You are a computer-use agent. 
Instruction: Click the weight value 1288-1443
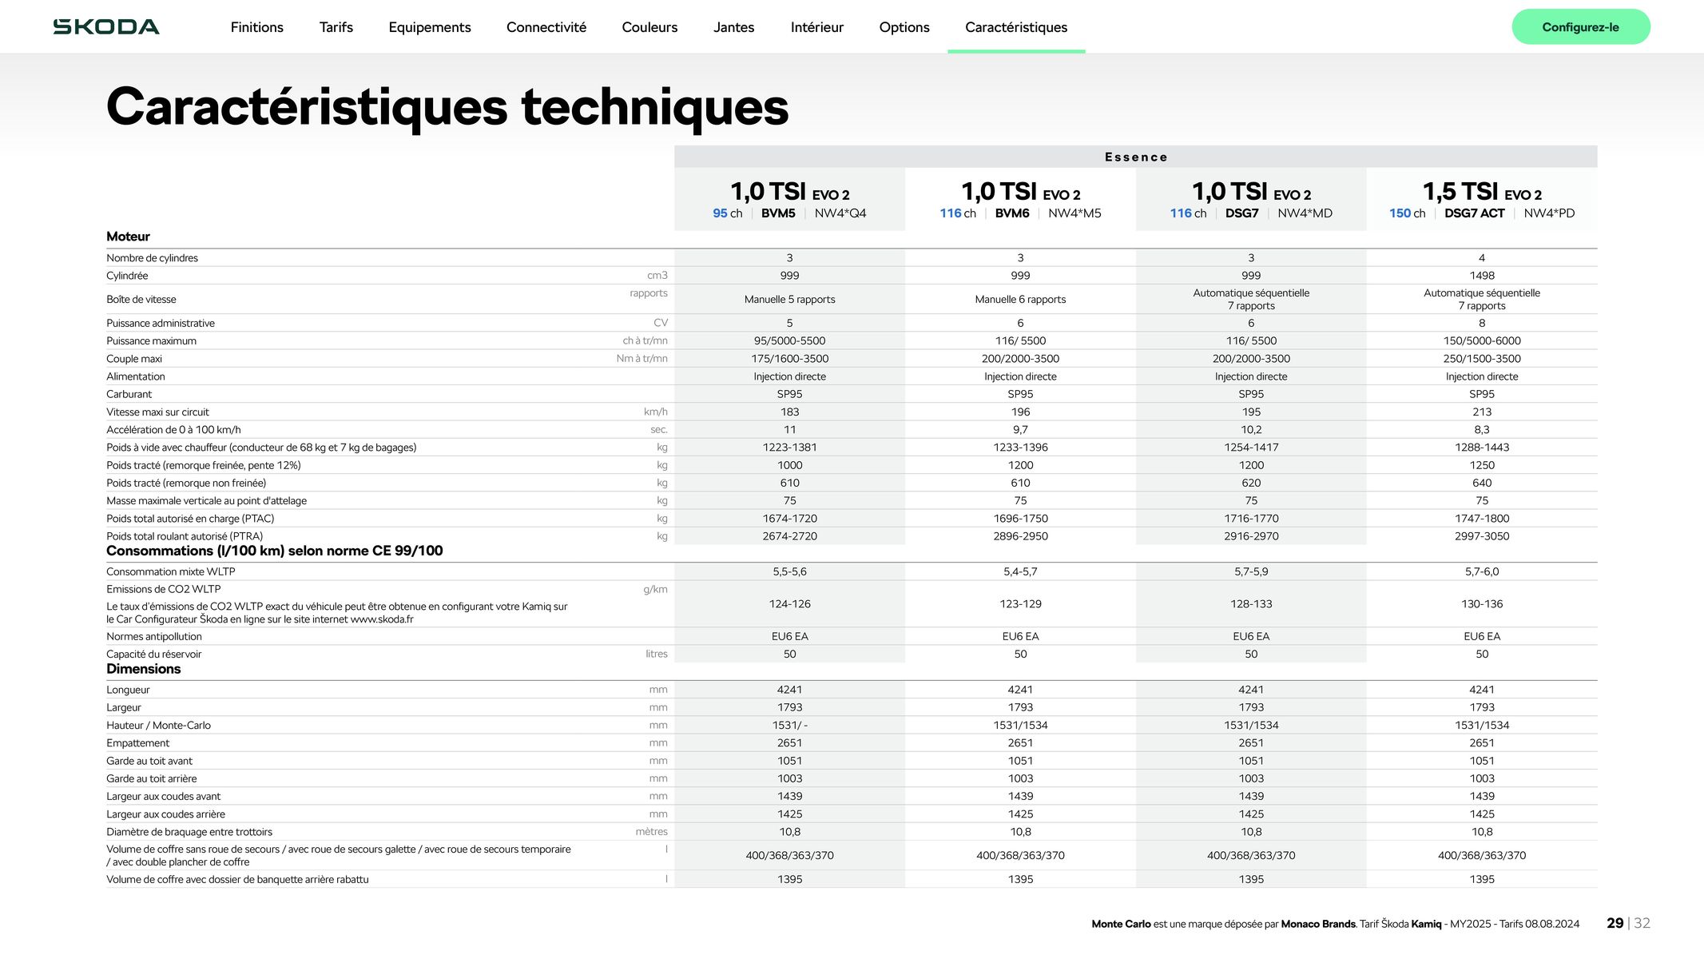point(1482,448)
